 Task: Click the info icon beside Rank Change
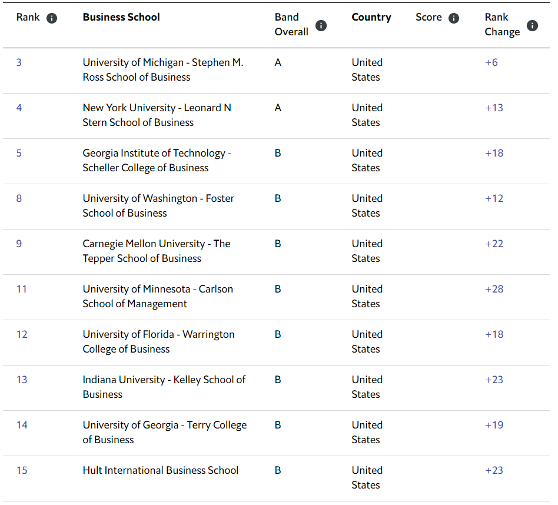tap(532, 25)
